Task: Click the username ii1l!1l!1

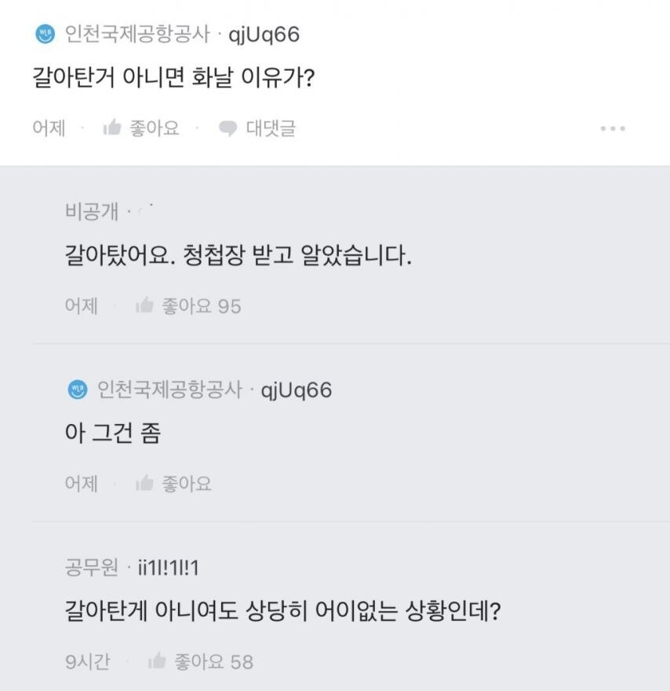Action: pos(167,567)
